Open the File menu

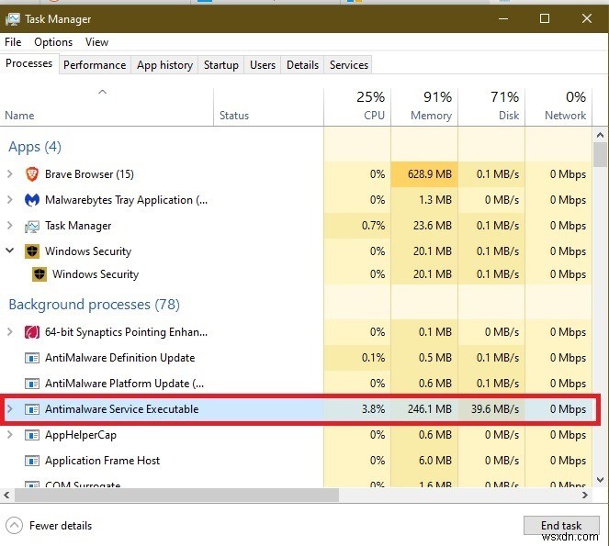coord(13,42)
